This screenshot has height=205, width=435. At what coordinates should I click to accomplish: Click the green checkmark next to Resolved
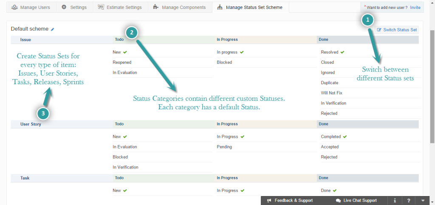342,52
